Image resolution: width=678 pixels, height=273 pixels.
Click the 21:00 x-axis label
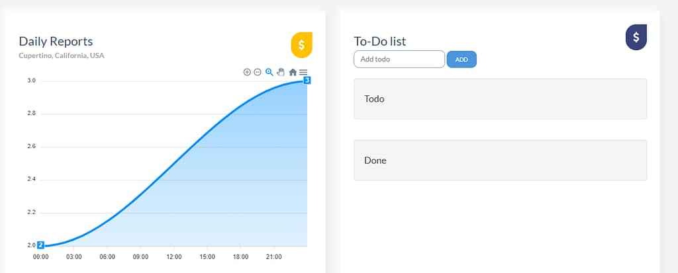[x=273, y=257]
